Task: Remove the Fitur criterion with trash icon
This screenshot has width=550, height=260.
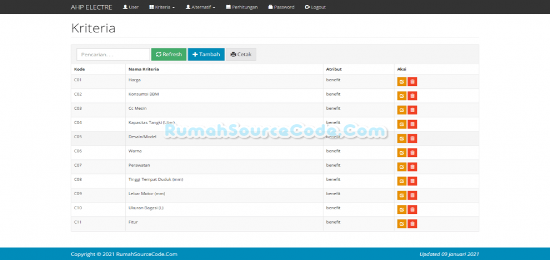Action: (412, 224)
